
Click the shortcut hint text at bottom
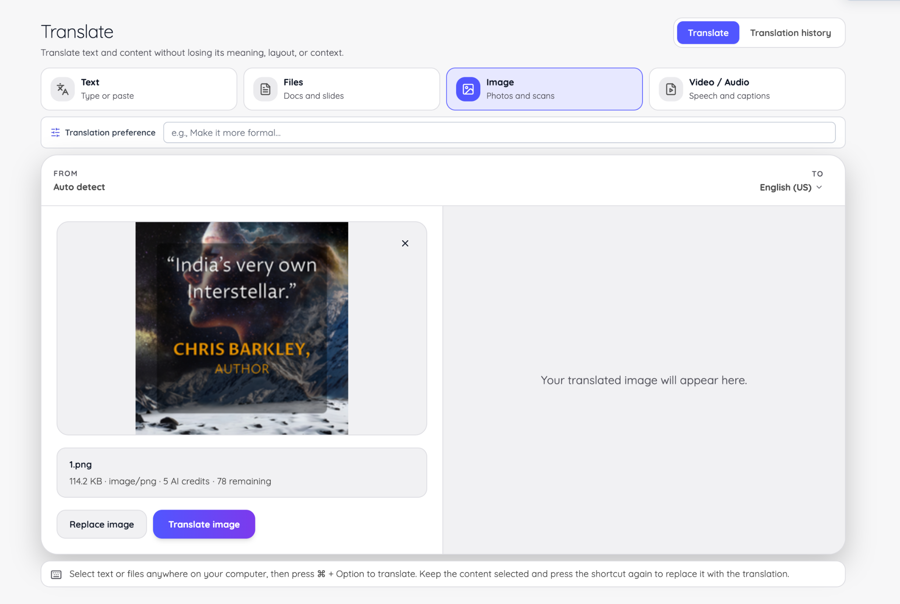pyautogui.click(x=429, y=574)
